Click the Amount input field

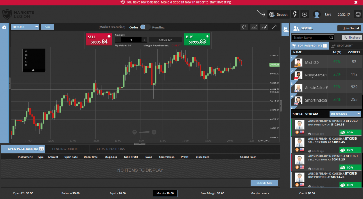pyautogui.click(x=131, y=40)
